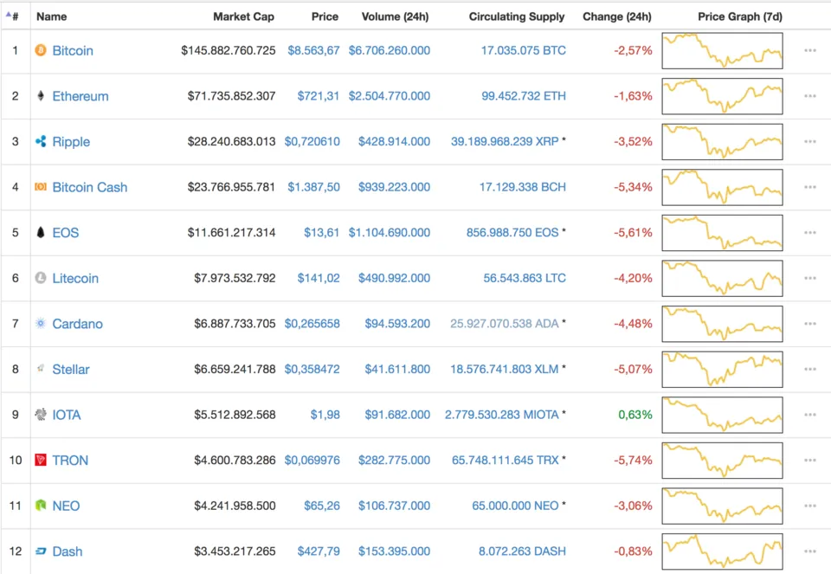Click Bitcoin market cap $145.882.760.725

228,50
